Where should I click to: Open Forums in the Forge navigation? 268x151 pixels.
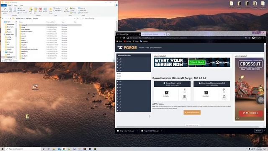point(142,48)
